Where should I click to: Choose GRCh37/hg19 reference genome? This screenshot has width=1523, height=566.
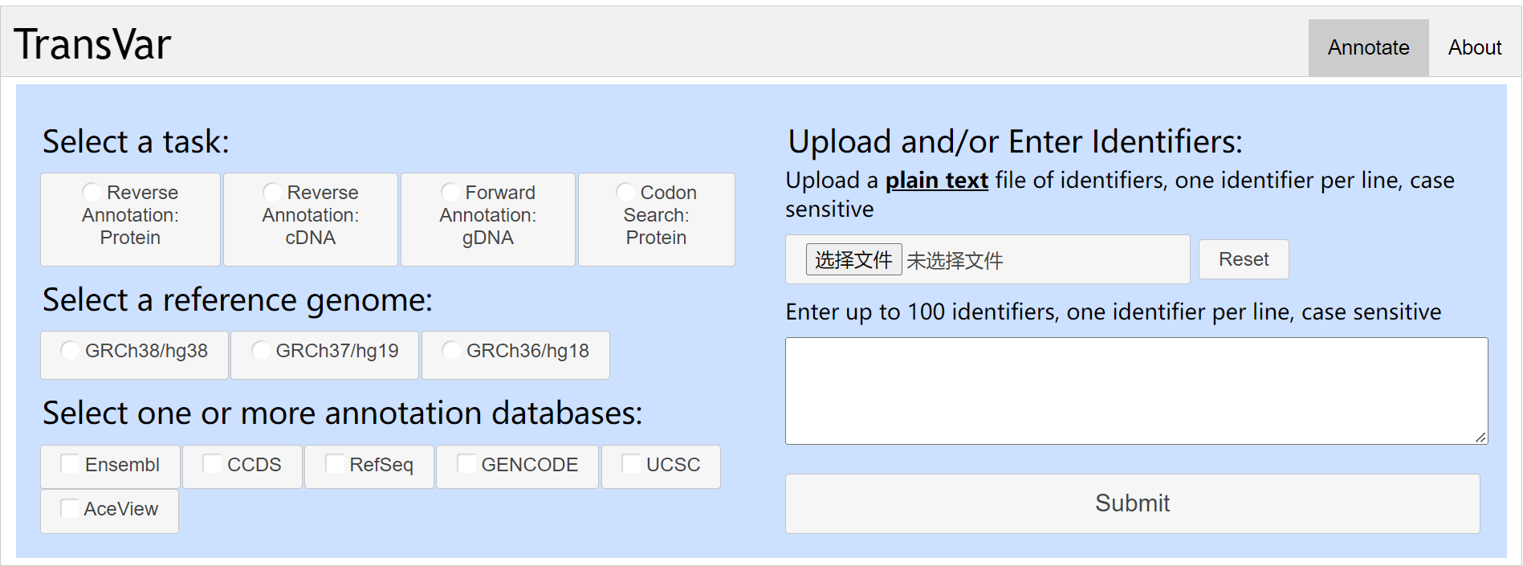(260, 351)
